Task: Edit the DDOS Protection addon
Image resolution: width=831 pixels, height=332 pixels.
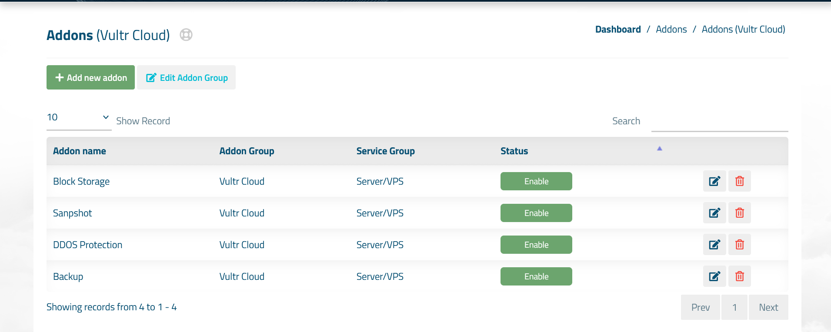Action: (x=714, y=245)
